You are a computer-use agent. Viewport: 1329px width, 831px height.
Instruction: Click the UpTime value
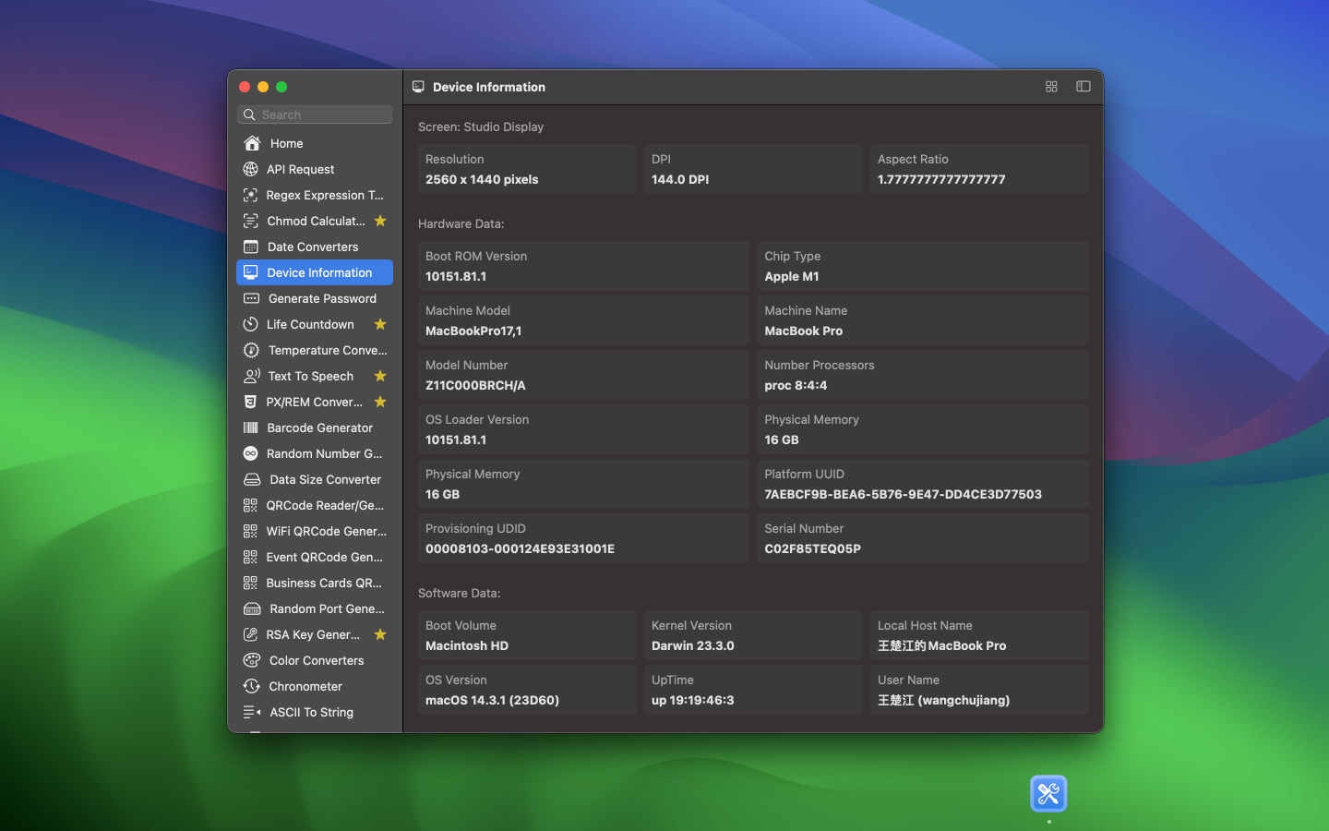coord(693,700)
